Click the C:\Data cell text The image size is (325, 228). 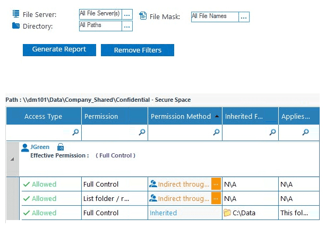point(244,213)
